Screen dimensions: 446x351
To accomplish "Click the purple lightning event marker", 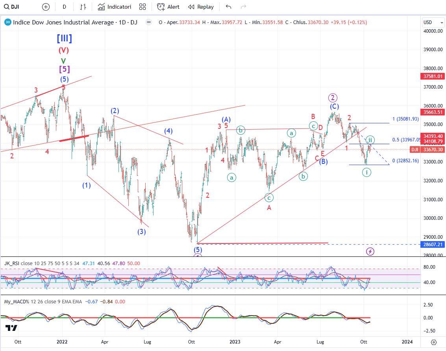I will pos(370,252).
